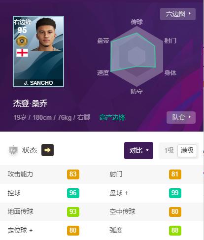Click the grey status badge beside 状态
The width and height of the screenshot is (204, 240).
tap(13, 150)
